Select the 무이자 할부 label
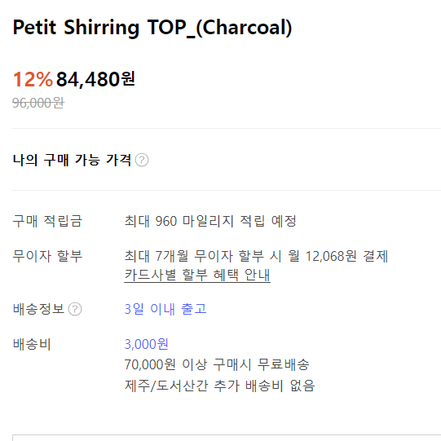The height and width of the screenshot is (441, 441). pos(47,256)
